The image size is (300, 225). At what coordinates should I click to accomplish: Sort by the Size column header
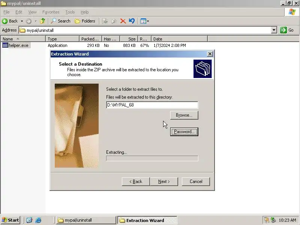[129, 39]
